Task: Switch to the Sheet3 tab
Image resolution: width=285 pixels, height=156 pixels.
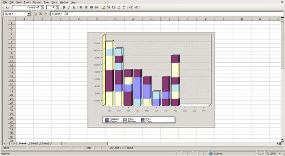Action: (x=45, y=144)
